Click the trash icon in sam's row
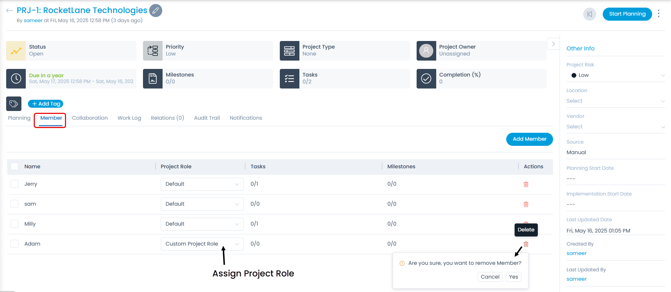The image size is (671, 292). (526, 204)
